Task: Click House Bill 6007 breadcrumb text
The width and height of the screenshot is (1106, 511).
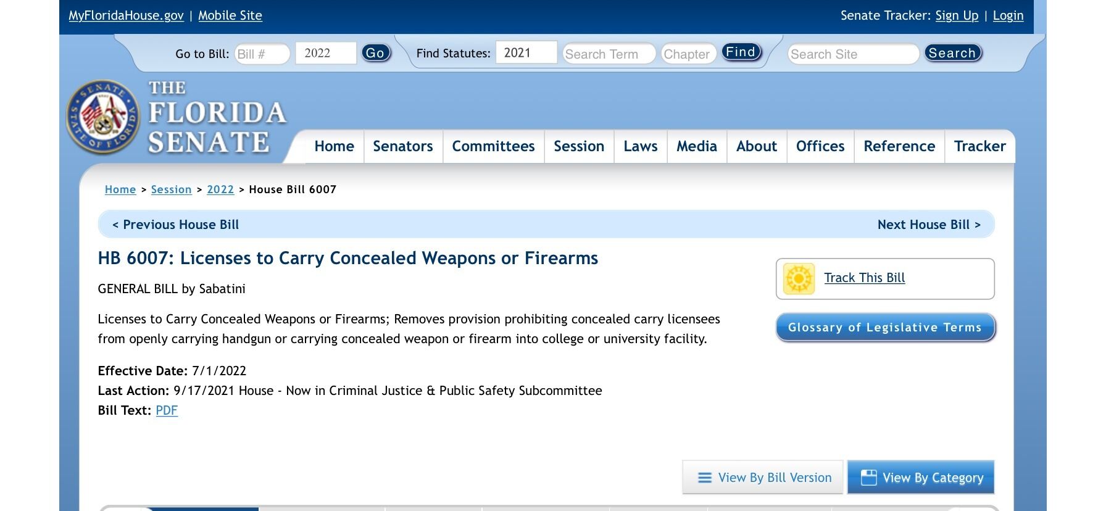Action: [x=293, y=189]
